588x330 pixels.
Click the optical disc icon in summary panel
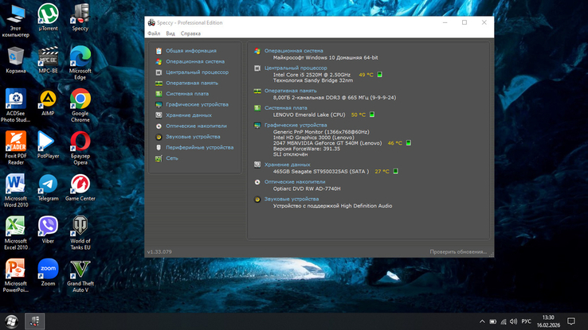257,182
